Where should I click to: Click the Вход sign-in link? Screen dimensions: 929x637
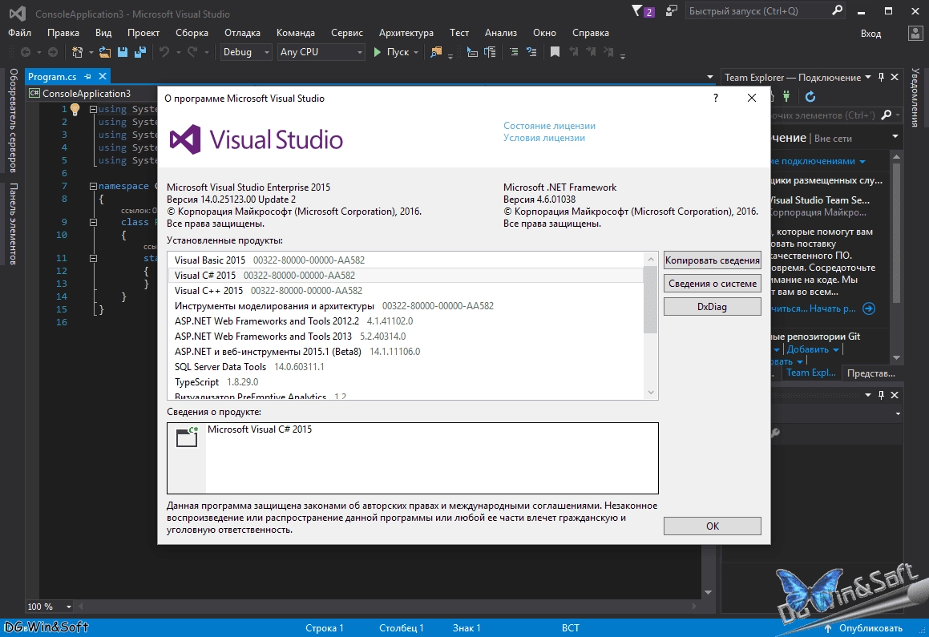(x=870, y=33)
